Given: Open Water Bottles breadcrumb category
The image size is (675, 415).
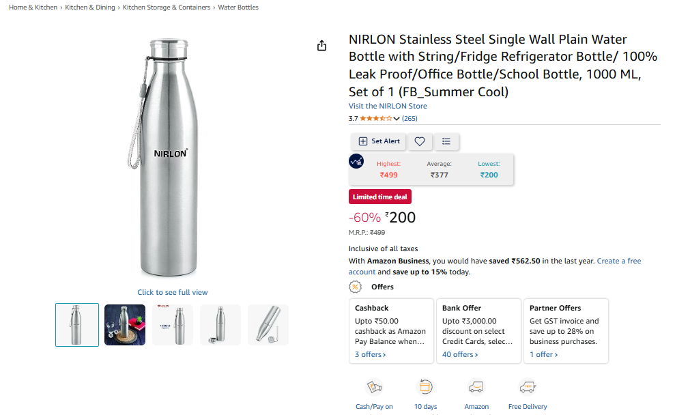Looking at the screenshot, I should coord(238,8).
